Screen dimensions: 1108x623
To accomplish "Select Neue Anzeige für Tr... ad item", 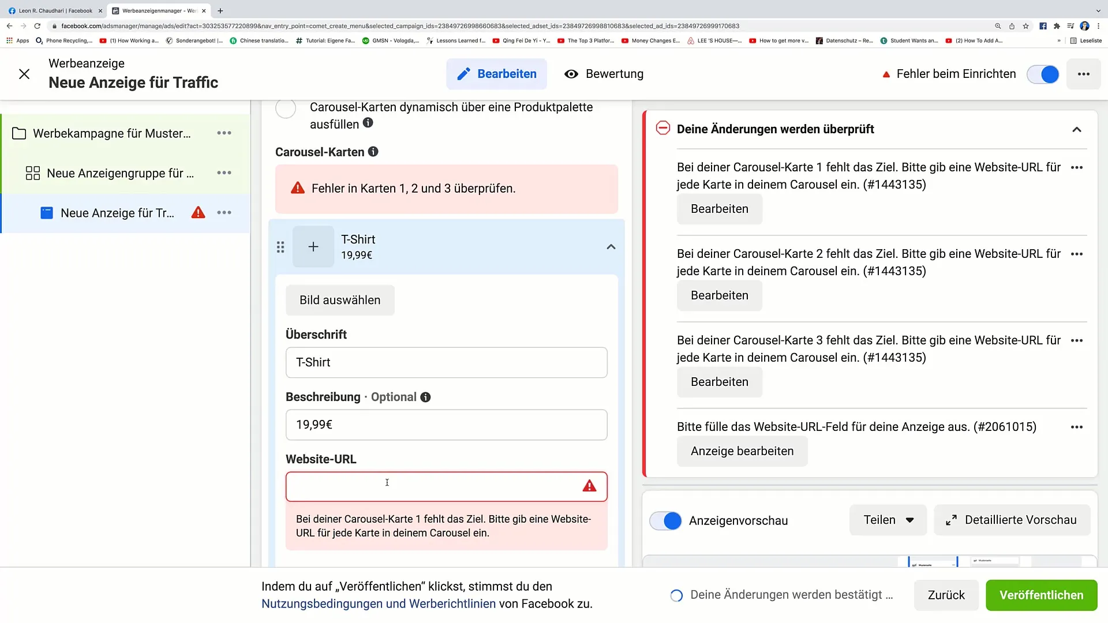I will [x=117, y=213].
